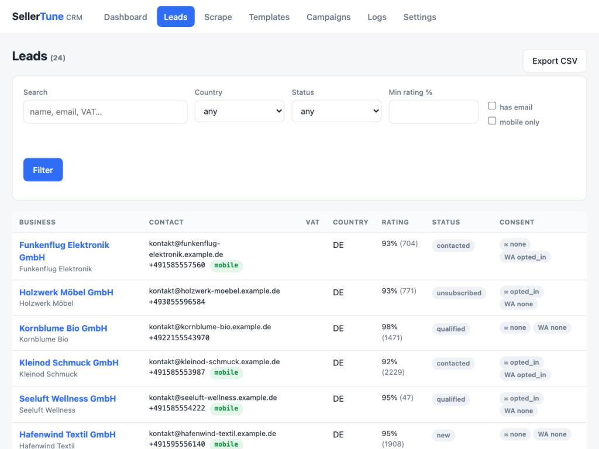Screen dimensions: 599x449
Task: Click the contacted status badge for Kleinod Schmuck
Action: click(x=453, y=363)
